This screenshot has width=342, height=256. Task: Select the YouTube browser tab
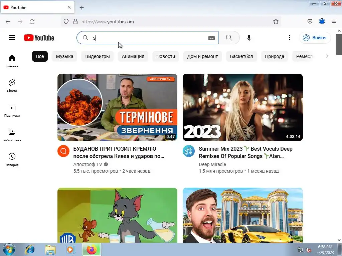(37, 7)
